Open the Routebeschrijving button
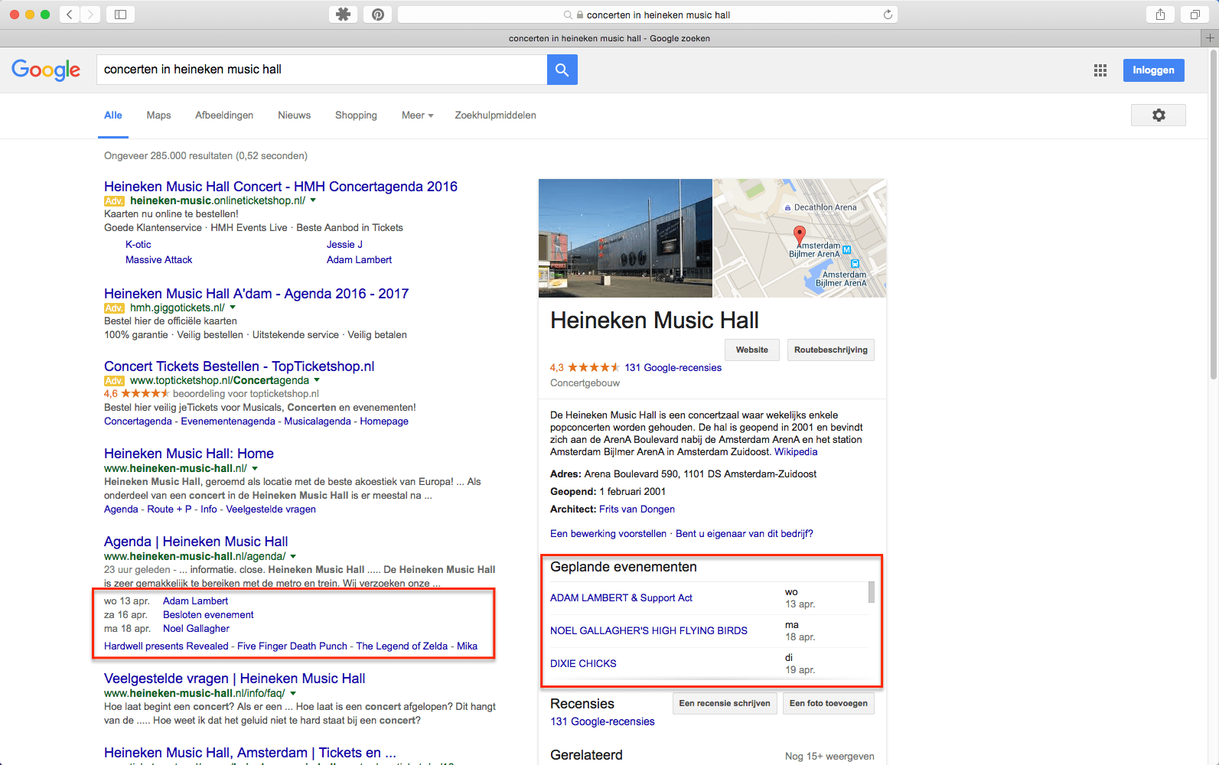Screen dimensions: 1219x765 830,350
